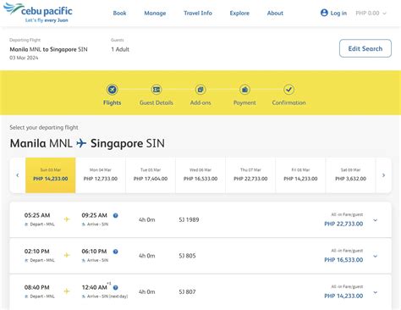The width and height of the screenshot is (401, 310).
Task: Click the 12:40 AM arrival time
Action: pos(95,287)
